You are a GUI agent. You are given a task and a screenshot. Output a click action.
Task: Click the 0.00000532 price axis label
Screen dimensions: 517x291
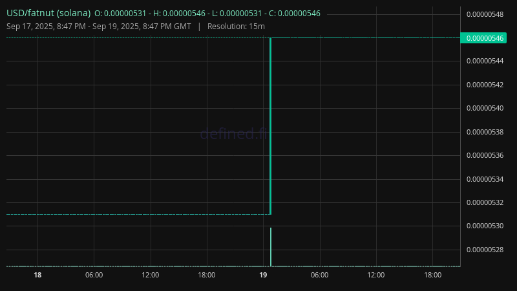pyautogui.click(x=485, y=202)
